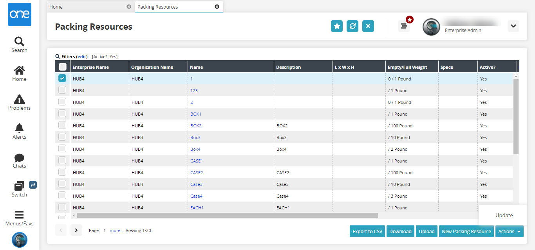Viewport: 535px width, 250px height.
Task: Open the Problems warning icon
Action: (x=19, y=99)
